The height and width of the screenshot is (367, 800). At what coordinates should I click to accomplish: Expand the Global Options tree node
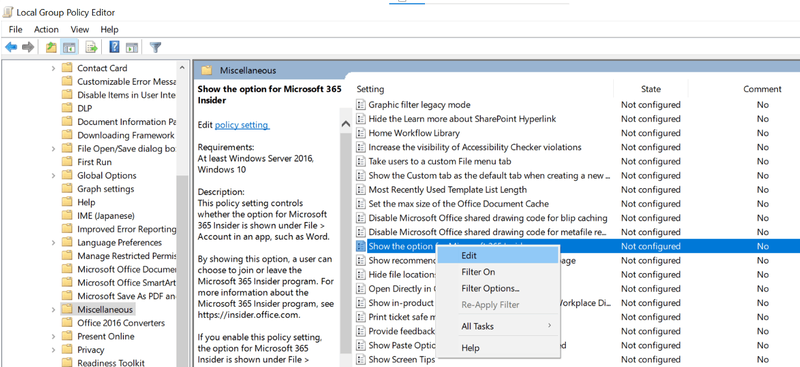tap(53, 175)
